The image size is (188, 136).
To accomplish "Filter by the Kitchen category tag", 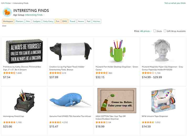I will [x=97, y=21].
